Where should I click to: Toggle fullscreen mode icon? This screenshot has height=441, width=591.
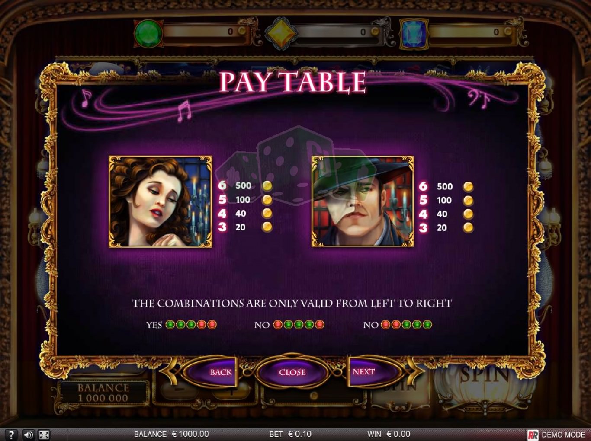coord(44,435)
